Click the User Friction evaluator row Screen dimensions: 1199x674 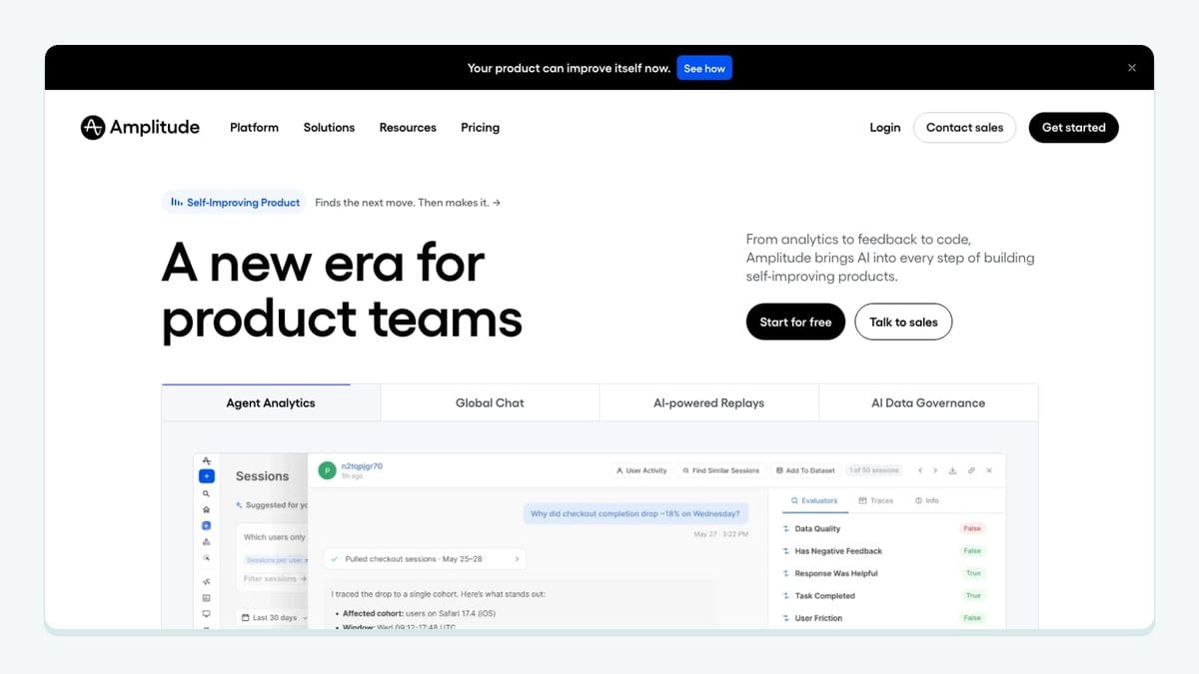883,618
